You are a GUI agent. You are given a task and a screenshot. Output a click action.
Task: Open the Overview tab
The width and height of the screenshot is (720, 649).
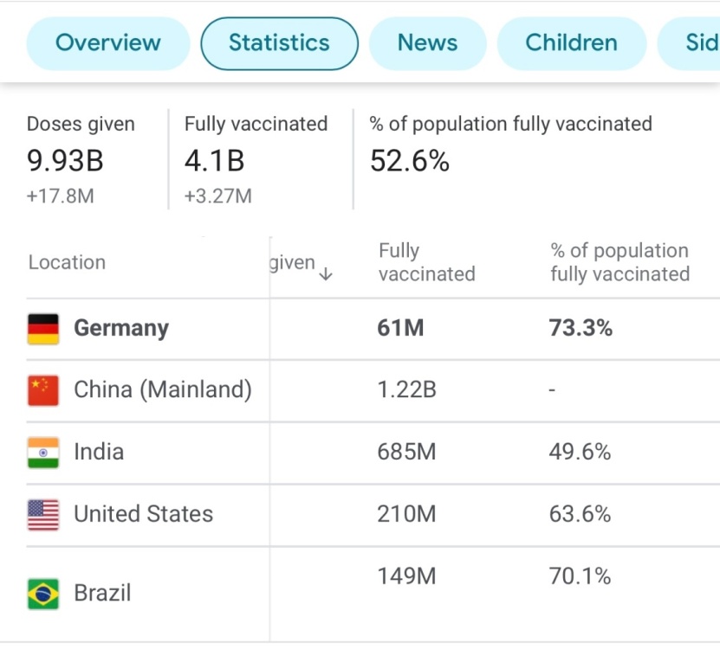tap(108, 43)
